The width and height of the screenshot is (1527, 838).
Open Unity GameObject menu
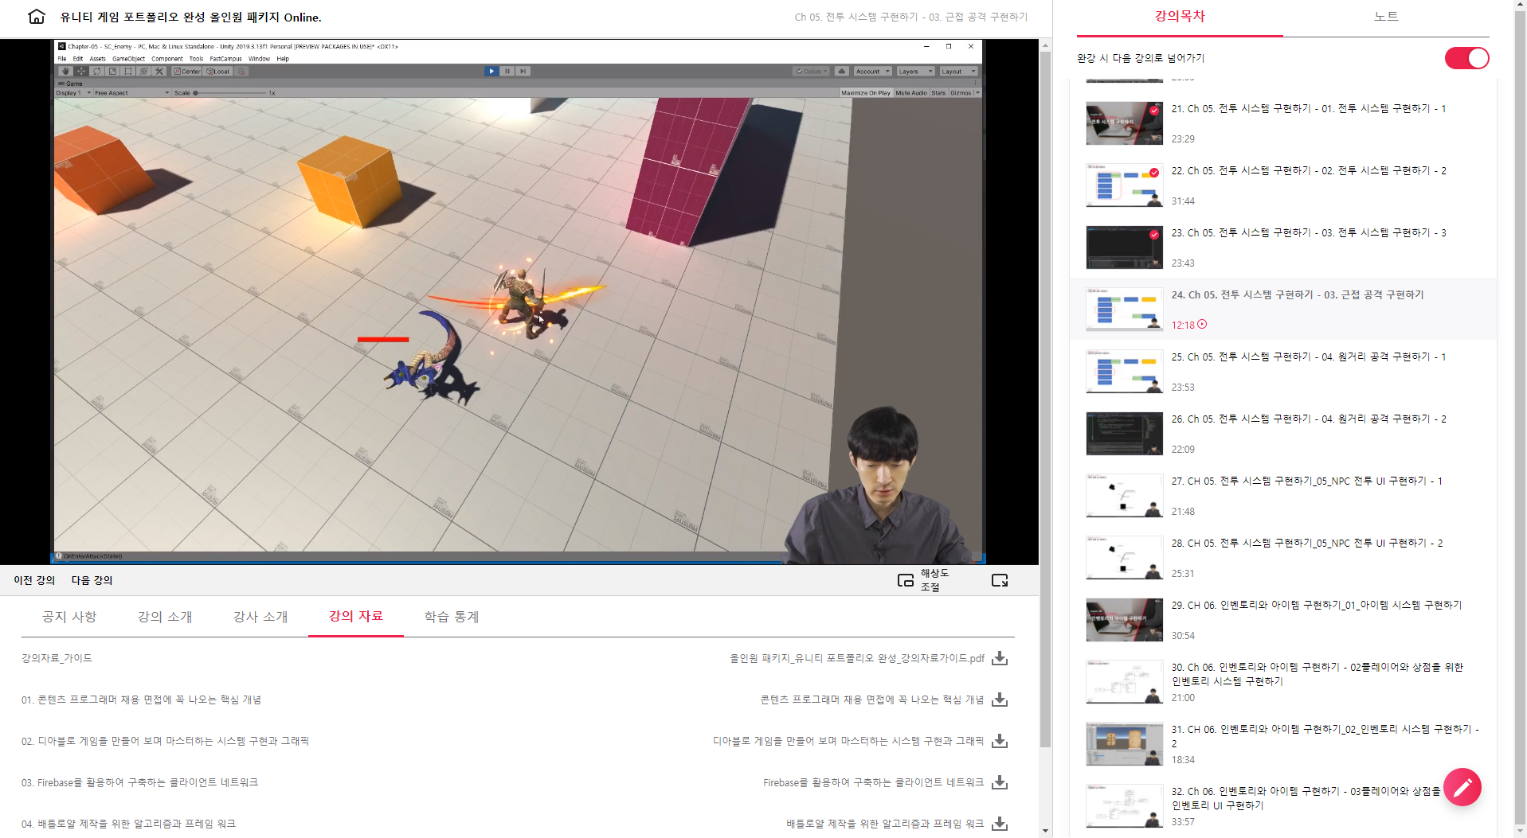[x=128, y=58]
